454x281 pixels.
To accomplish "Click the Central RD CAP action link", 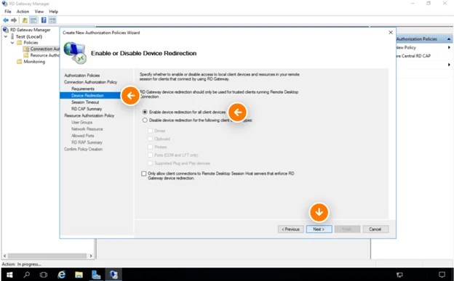I will tap(413, 56).
